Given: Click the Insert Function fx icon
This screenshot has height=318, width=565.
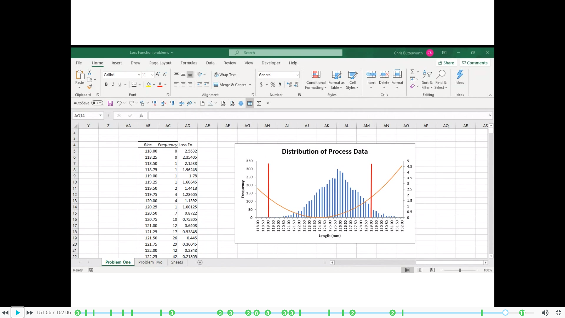Looking at the screenshot, I should pyautogui.click(x=141, y=115).
